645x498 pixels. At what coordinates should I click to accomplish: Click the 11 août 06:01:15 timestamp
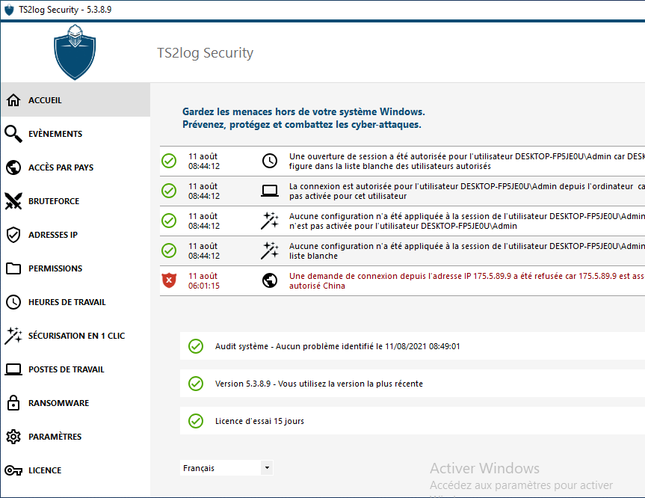[x=204, y=280]
